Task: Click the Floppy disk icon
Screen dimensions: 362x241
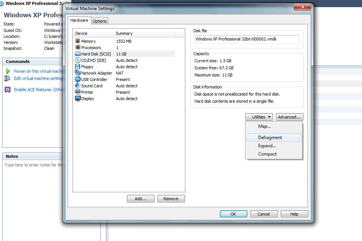Action: tap(77, 66)
